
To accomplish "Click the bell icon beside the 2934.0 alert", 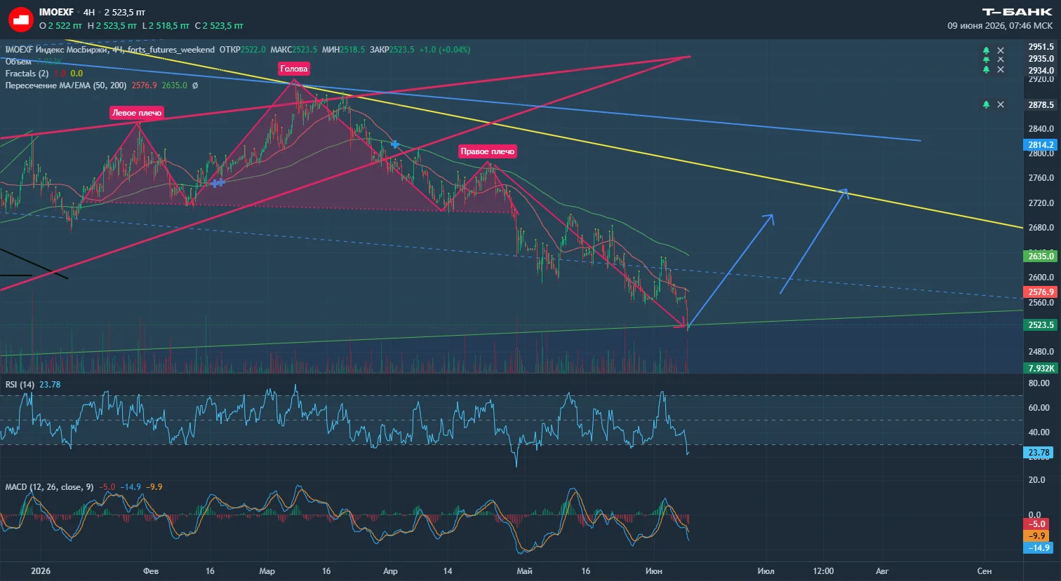I will pyautogui.click(x=986, y=69).
